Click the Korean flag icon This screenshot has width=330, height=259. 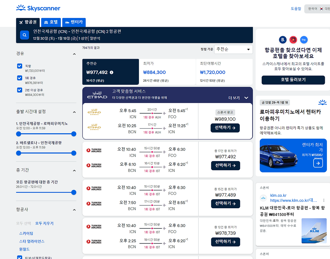coord(321,9)
